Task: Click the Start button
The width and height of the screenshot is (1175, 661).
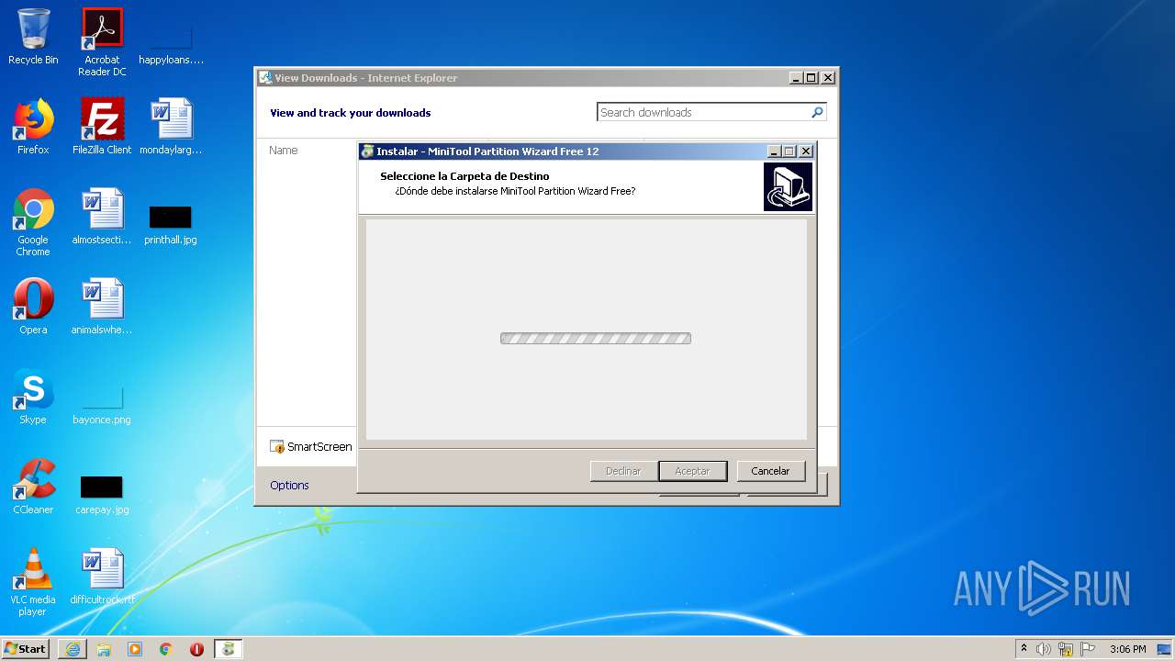Action: [26, 649]
